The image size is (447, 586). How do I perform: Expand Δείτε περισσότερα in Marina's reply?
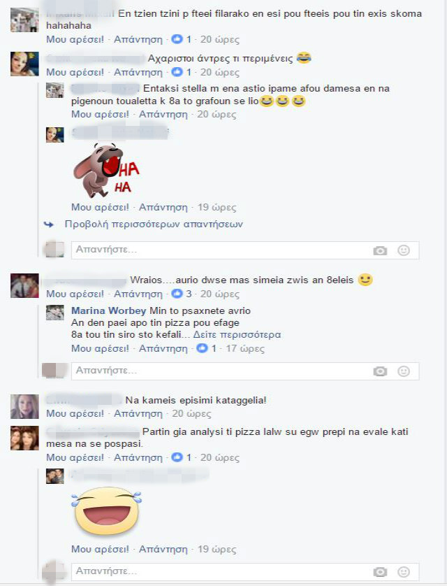coord(237,334)
